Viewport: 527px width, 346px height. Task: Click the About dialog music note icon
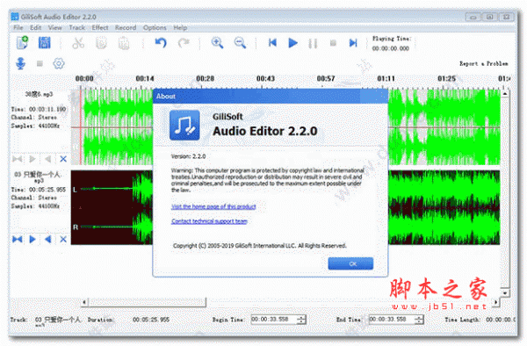(x=184, y=125)
